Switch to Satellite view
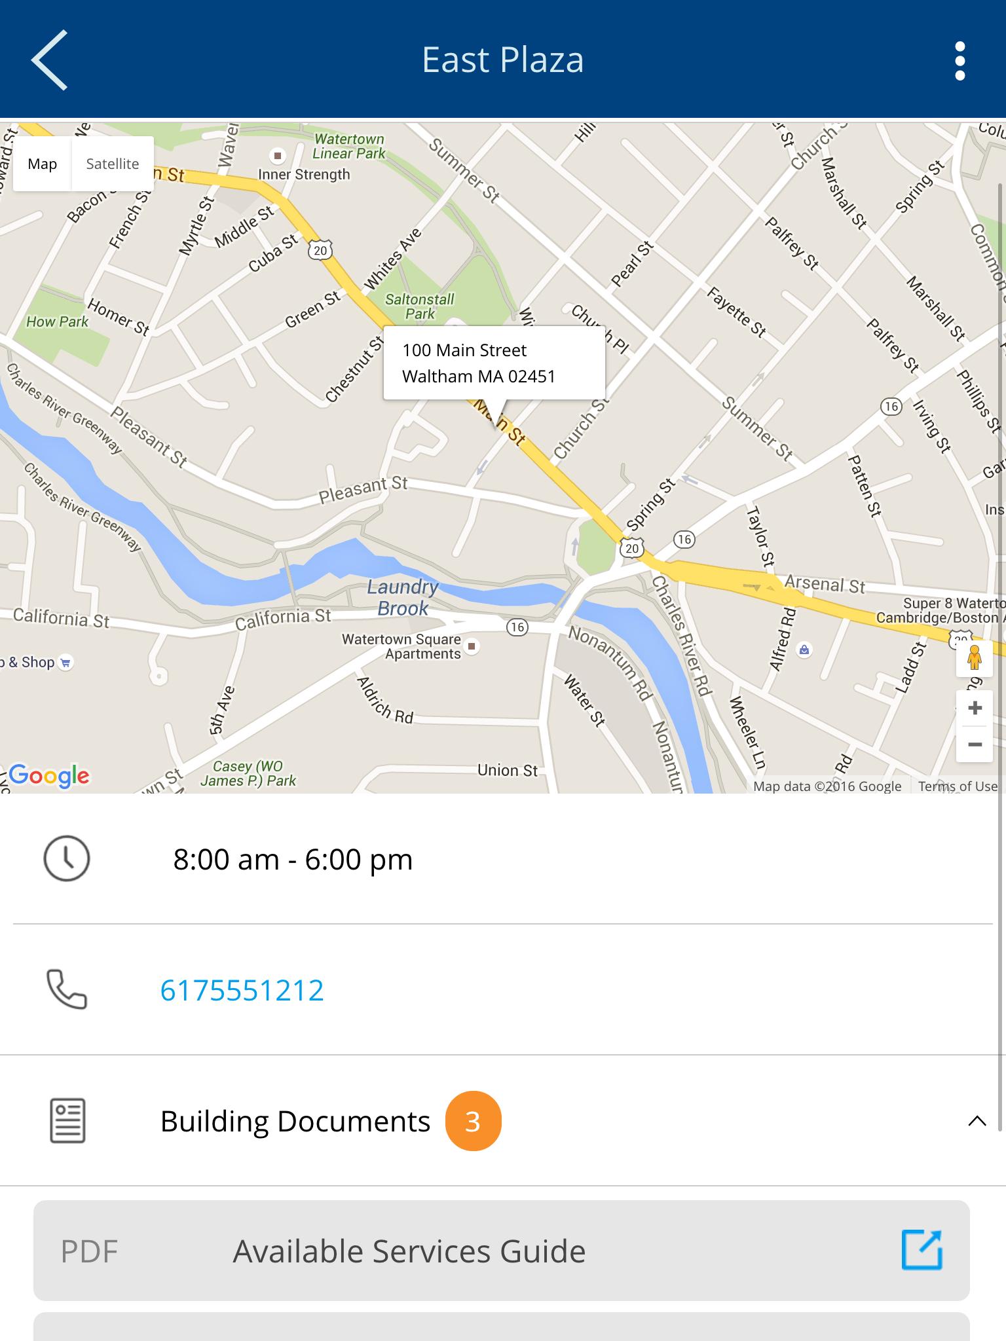Viewport: 1006px width, 1341px height. [113, 164]
